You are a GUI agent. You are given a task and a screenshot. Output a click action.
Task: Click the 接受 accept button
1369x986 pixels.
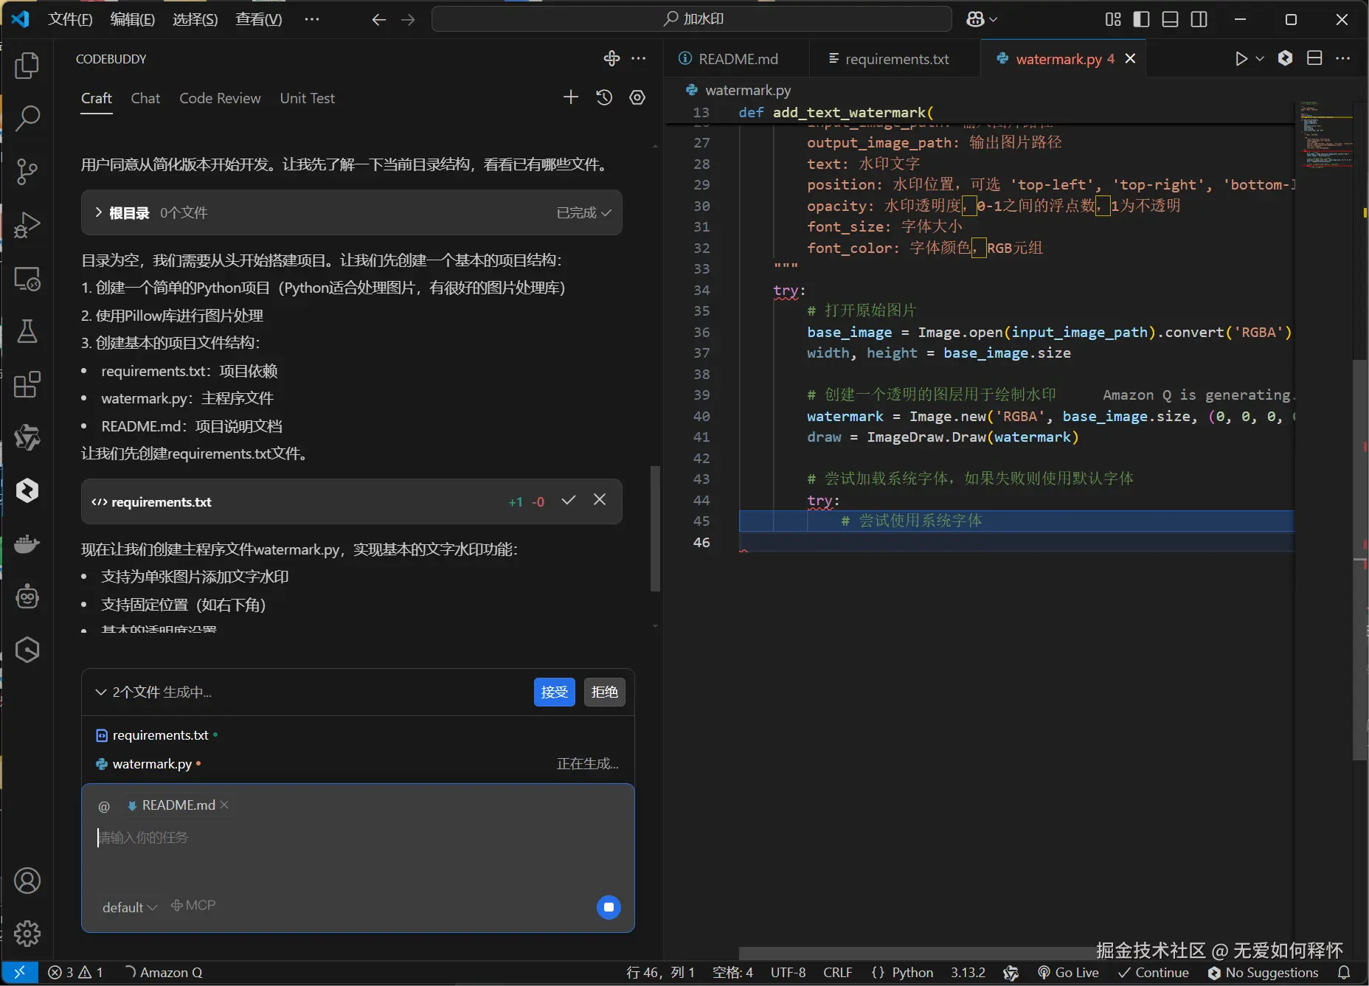[x=554, y=692]
